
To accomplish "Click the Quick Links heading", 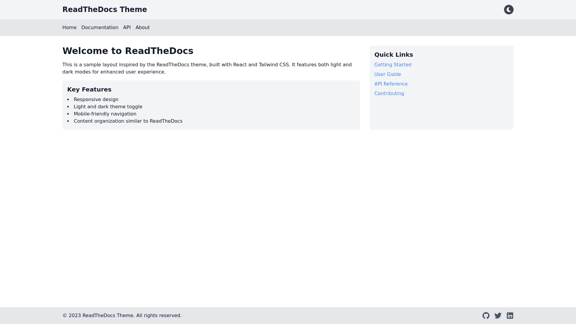I will pyautogui.click(x=393, y=55).
